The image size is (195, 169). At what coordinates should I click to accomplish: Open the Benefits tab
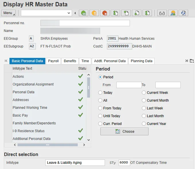click(x=70, y=61)
